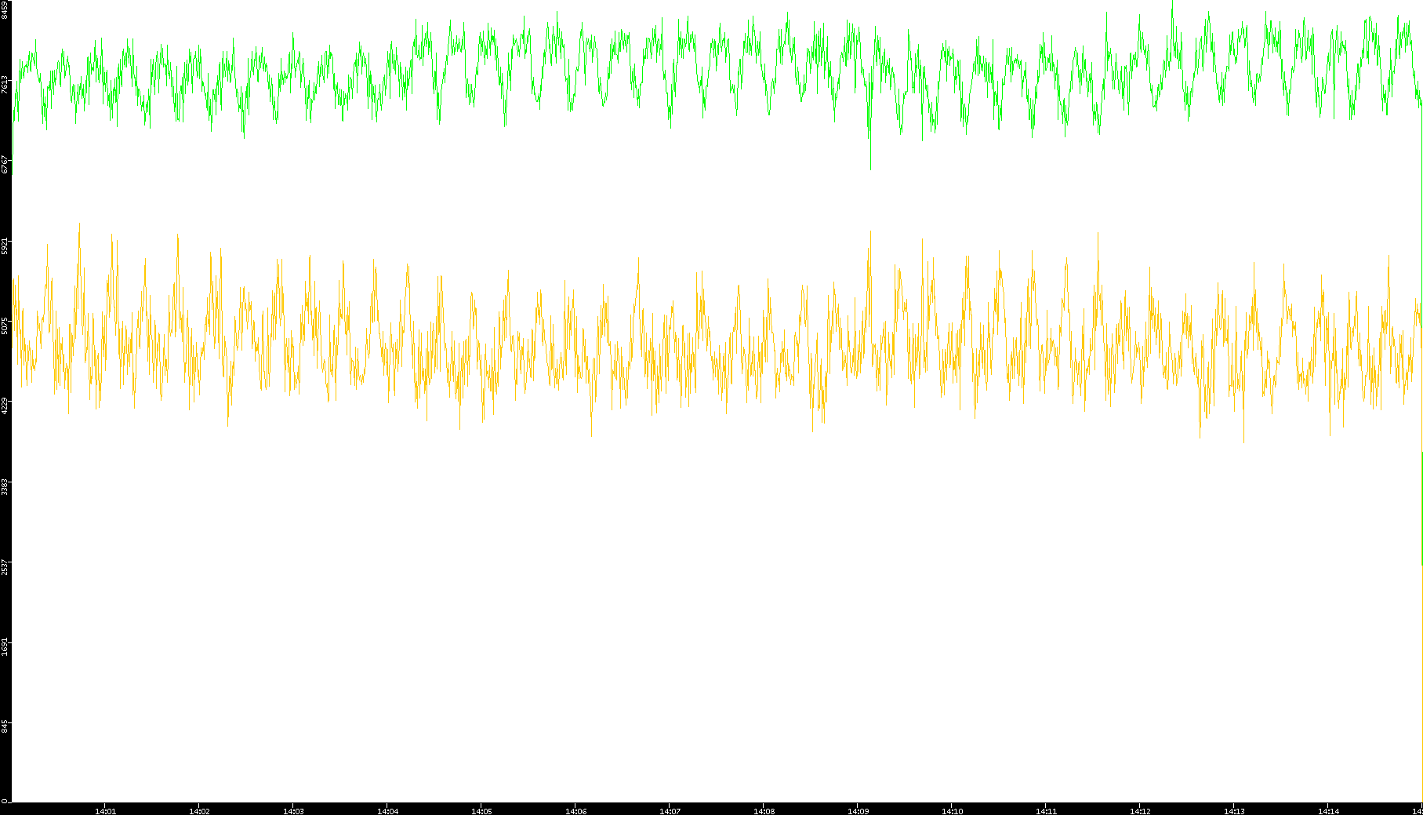The width and height of the screenshot is (1423, 815).
Task: Click the 14:01 time axis label
Action: point(105,811)
